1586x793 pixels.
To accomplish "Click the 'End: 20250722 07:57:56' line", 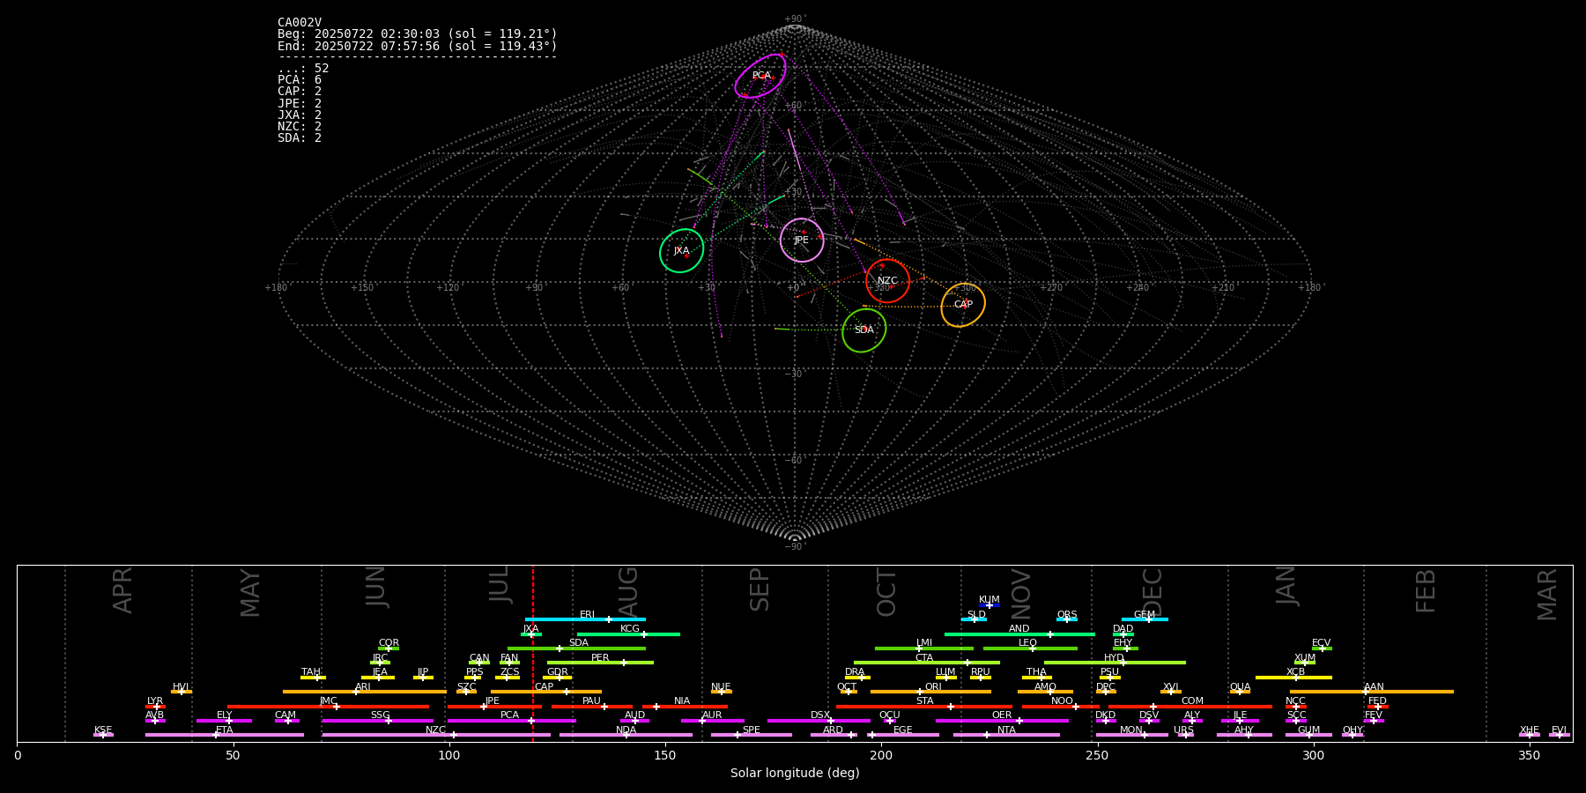I will (x=418, y=46).
